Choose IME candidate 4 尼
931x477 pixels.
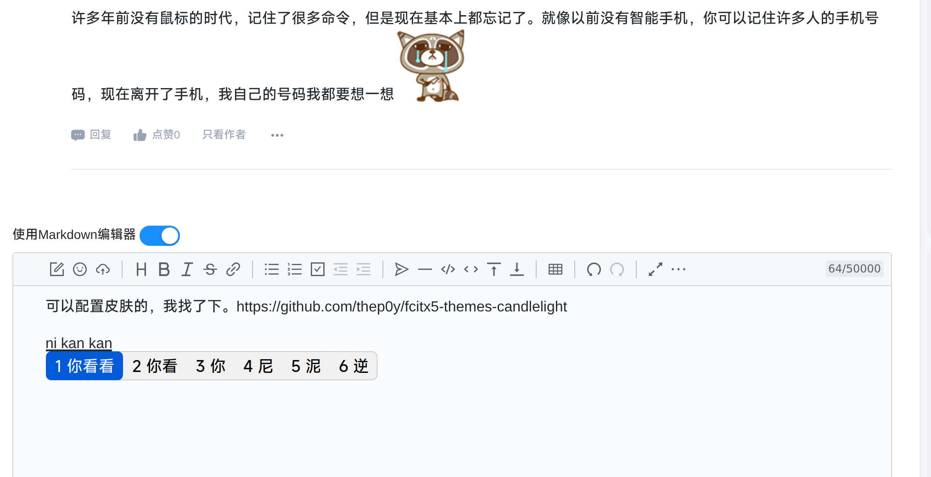(258, 366)
